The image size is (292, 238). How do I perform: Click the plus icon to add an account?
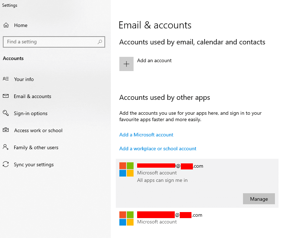coord(126,64)
